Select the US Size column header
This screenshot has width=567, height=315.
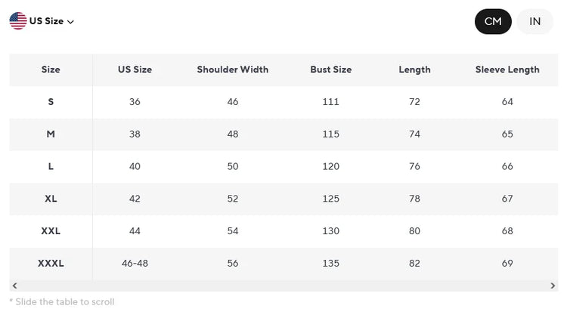[x=135, y=69]
